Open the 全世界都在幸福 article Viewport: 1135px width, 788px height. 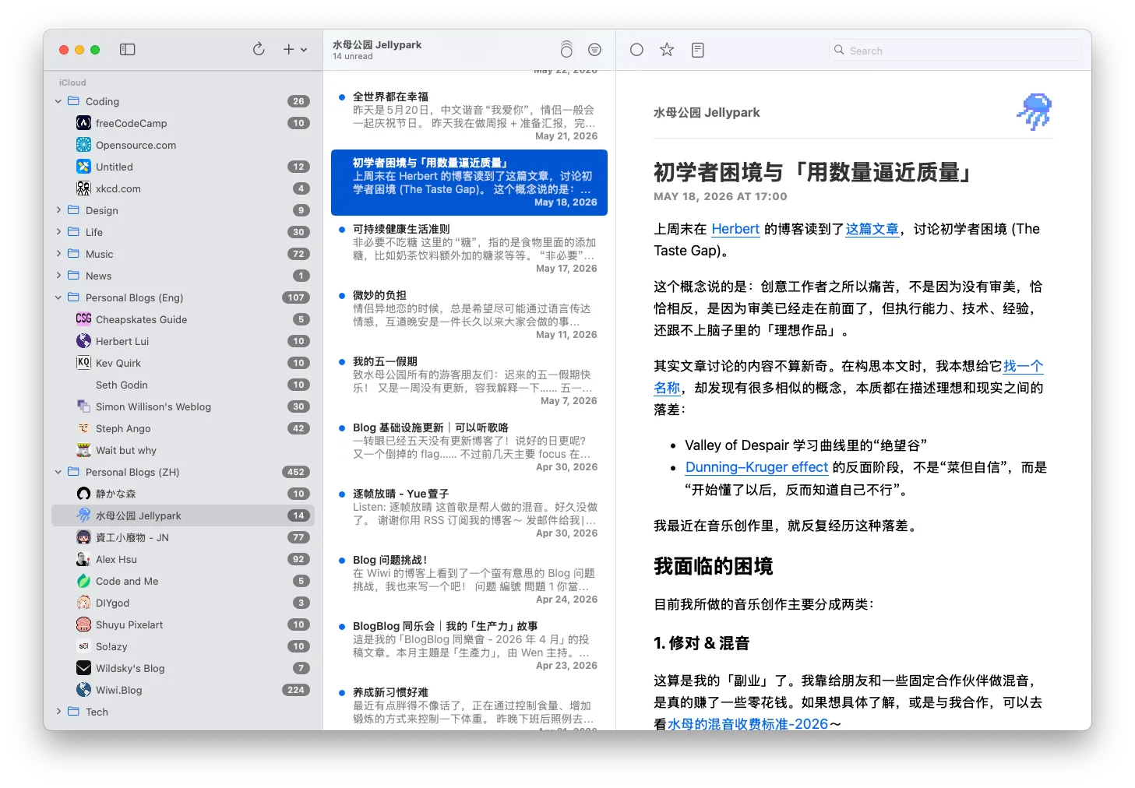click(x=469, y=116)
